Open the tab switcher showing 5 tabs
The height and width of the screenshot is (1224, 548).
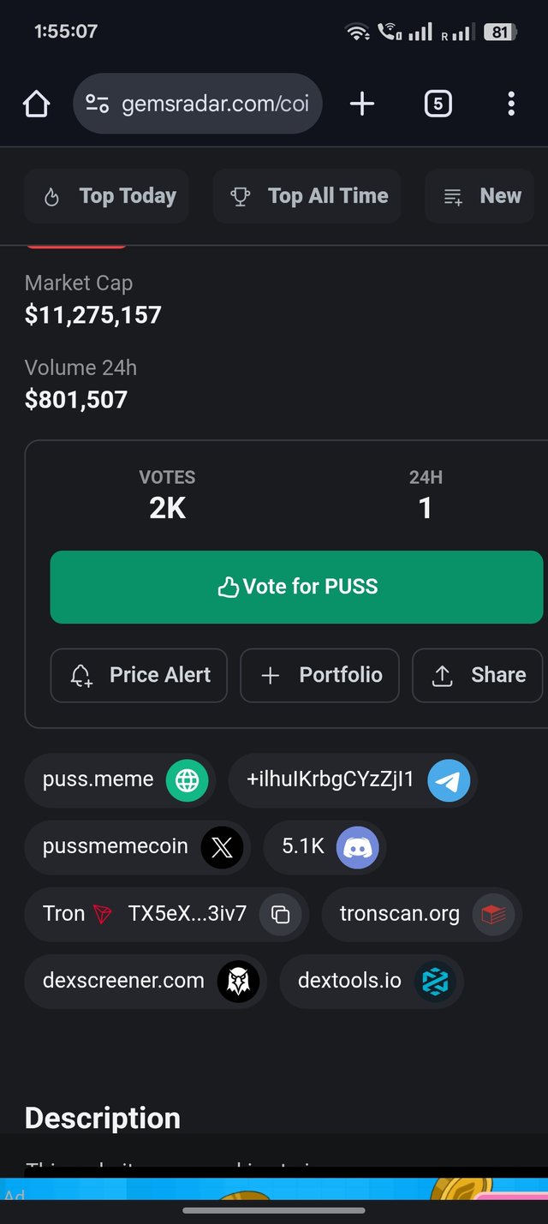(x=438, y=104)
